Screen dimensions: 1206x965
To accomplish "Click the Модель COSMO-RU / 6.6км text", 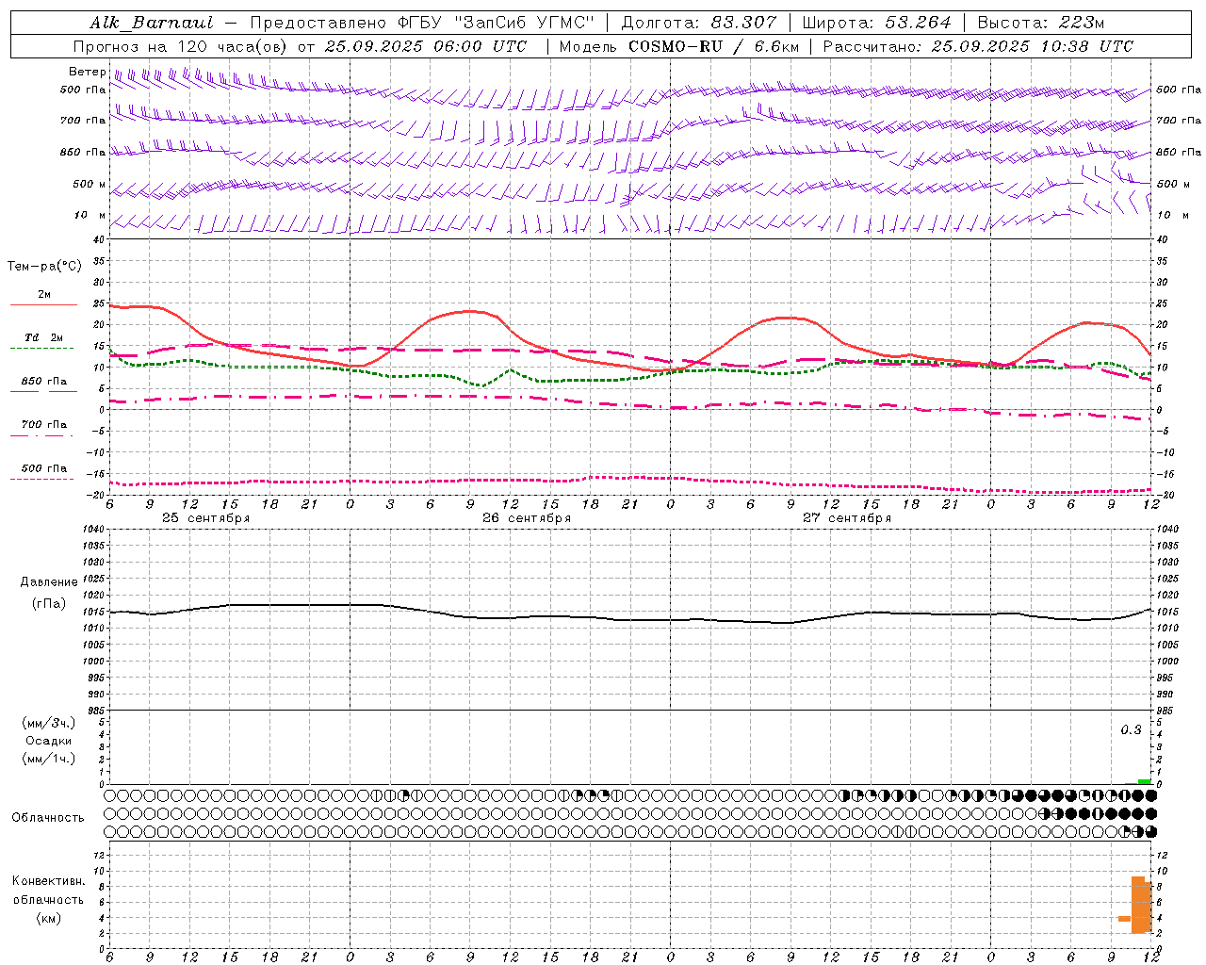I will (679, 46).
